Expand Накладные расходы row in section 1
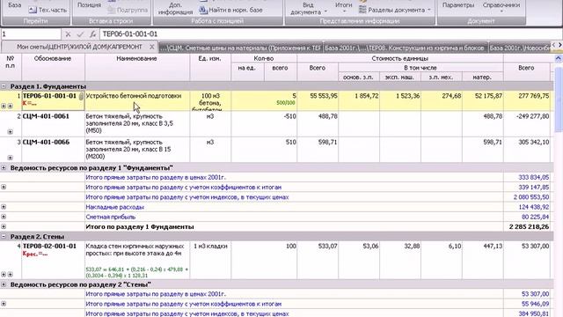The image size is (563, 317). [4, 207]
